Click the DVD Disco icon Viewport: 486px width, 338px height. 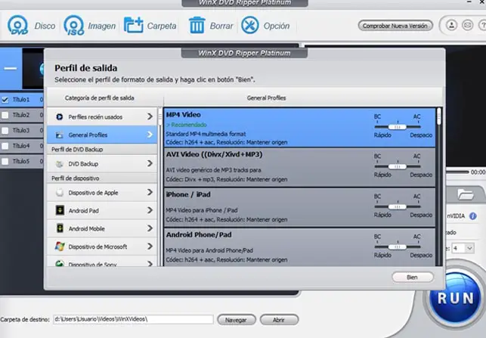(17, 25)
